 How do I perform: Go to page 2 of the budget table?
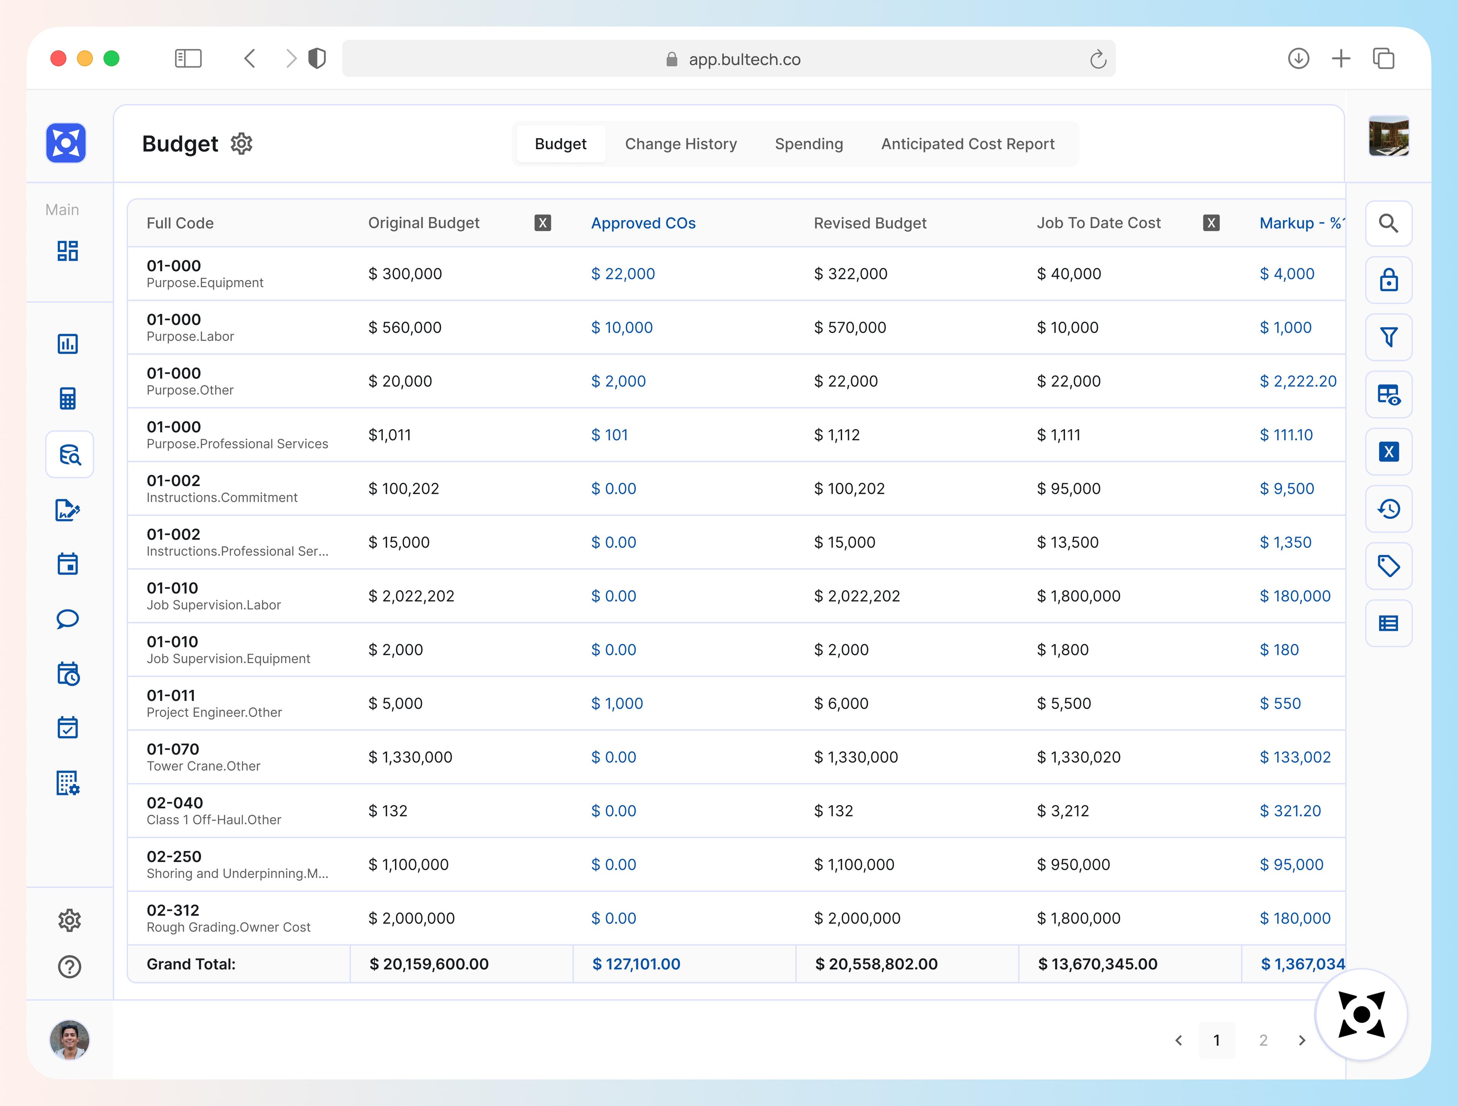click(1264, 1040)
